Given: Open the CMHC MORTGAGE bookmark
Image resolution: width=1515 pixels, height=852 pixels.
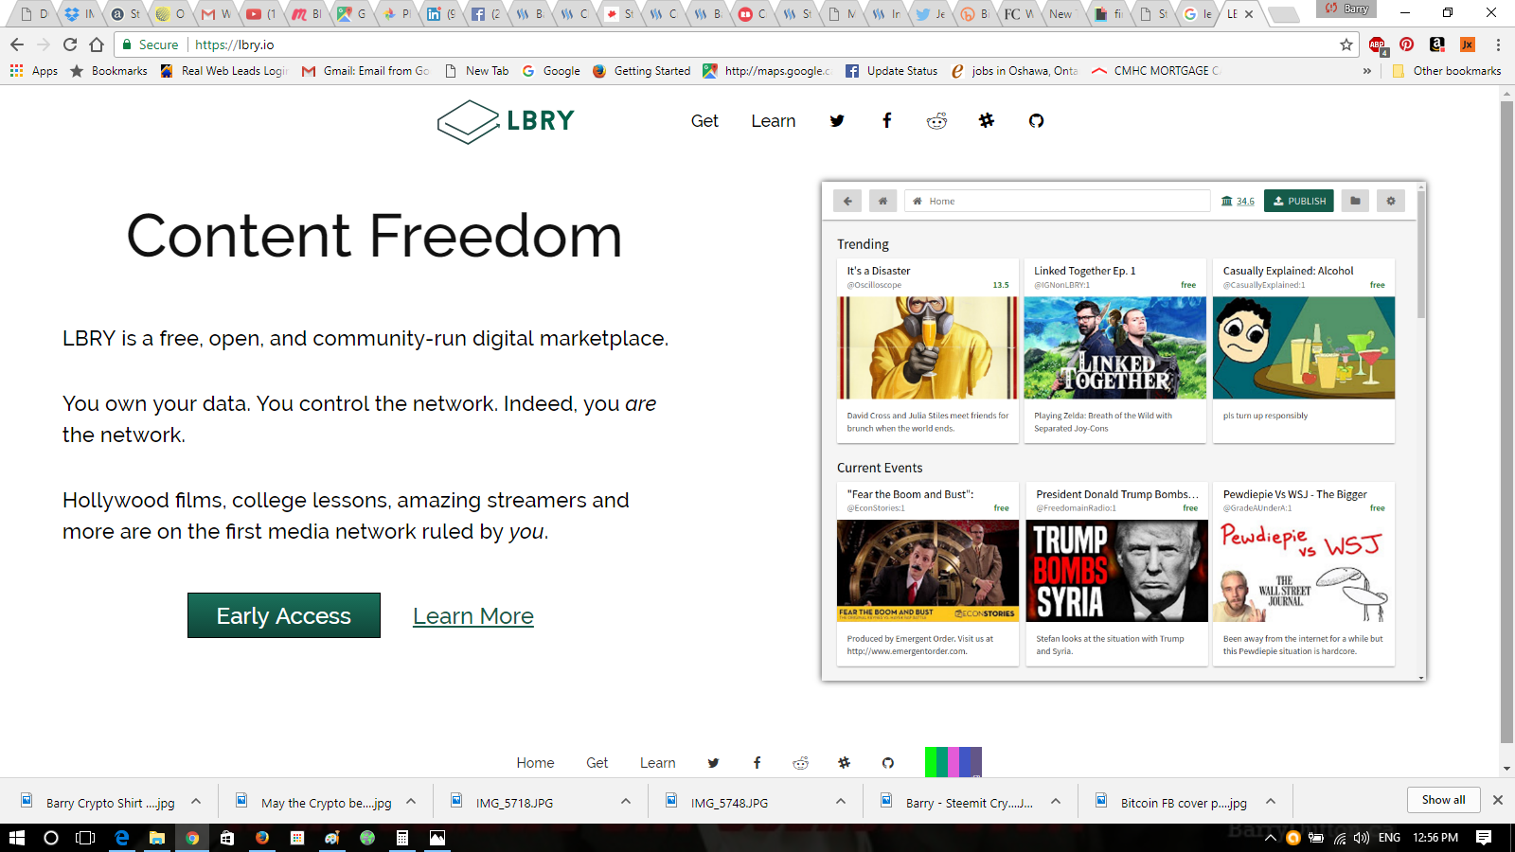Looking at the screenshot, I should point(1156,71).
